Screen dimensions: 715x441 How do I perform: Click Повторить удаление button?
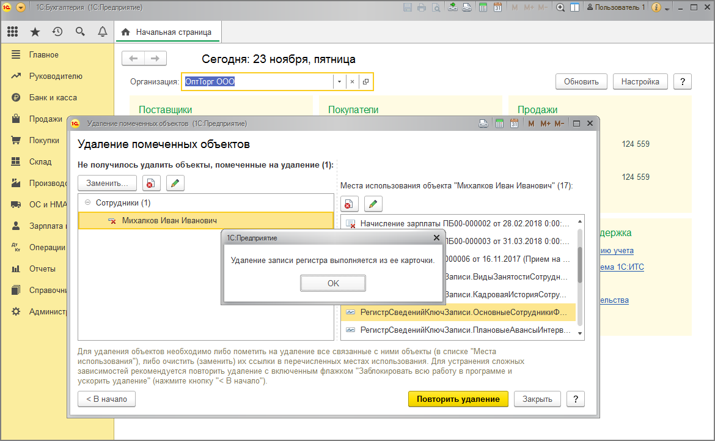[x=458, y=399]
